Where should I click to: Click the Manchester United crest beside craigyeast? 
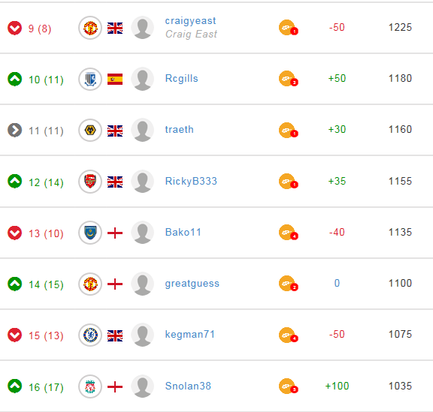(x=90, y=28)
